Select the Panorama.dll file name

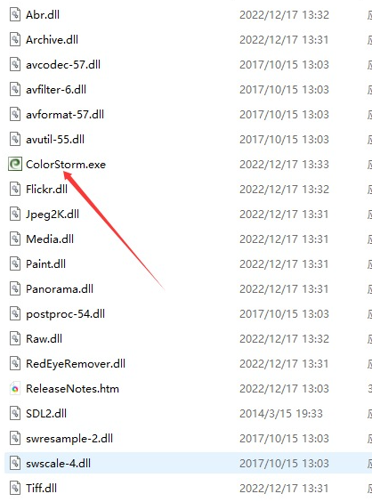[60, 289]
